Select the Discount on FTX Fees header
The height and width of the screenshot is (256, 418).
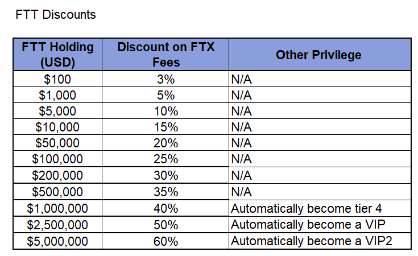(x=165, y=55)
